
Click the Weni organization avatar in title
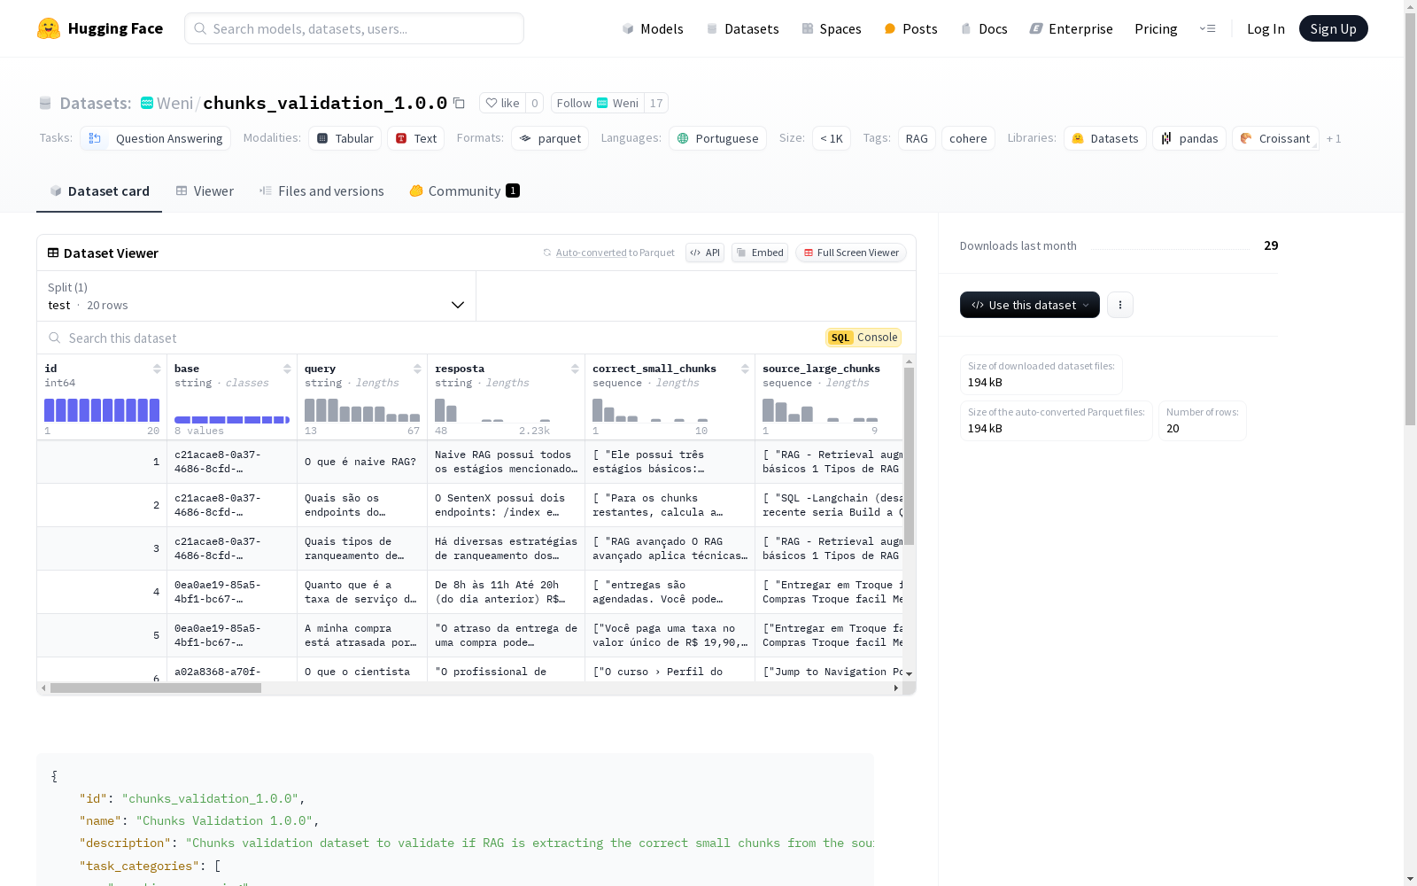[x=147, y=103]
